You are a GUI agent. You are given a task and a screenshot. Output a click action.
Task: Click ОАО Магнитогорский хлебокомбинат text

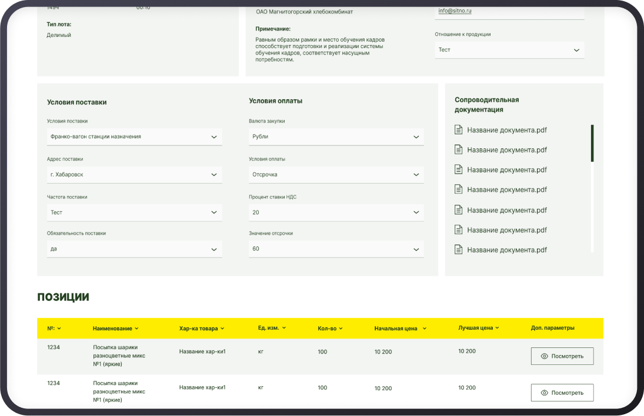[304, 12]
